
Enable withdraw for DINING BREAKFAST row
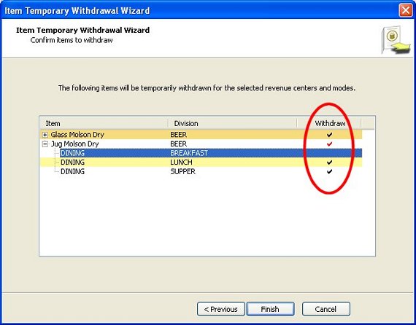point(329,153)
